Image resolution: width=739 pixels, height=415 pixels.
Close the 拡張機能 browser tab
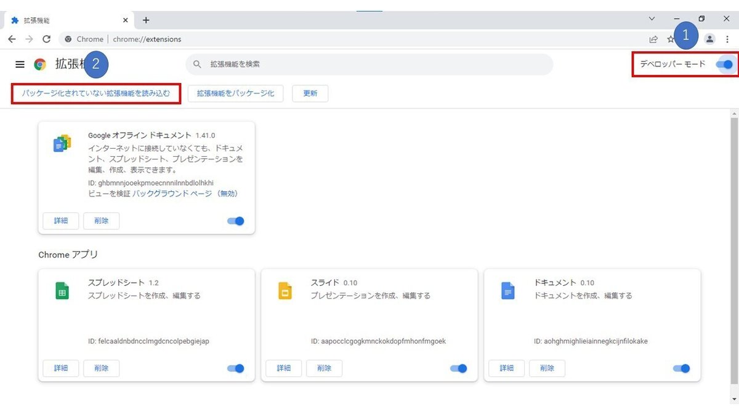(126, 20)
